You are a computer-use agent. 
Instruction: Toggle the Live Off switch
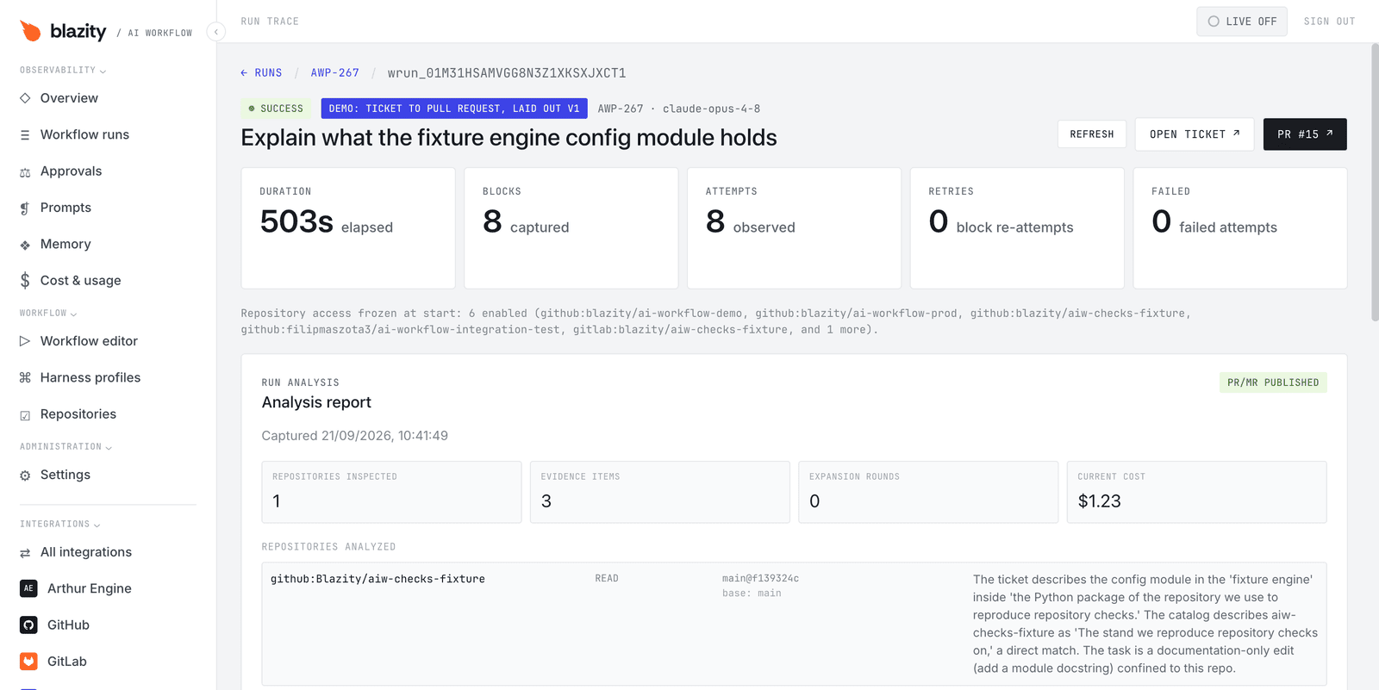point(1242,22)
